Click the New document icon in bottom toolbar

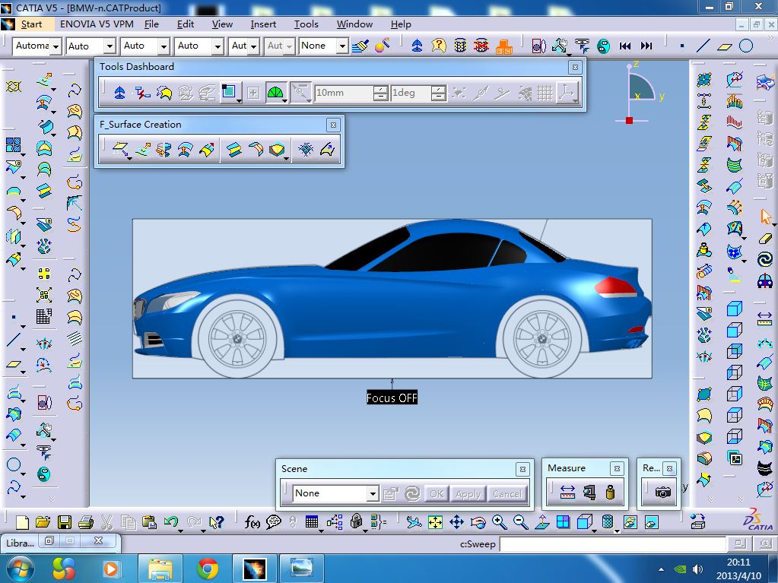pyautogui.click(x=22, y=522)
